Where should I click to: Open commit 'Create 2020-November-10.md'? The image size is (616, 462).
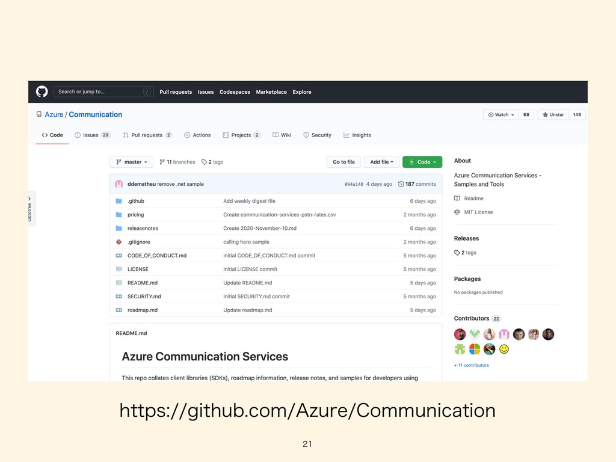[260, 228]
